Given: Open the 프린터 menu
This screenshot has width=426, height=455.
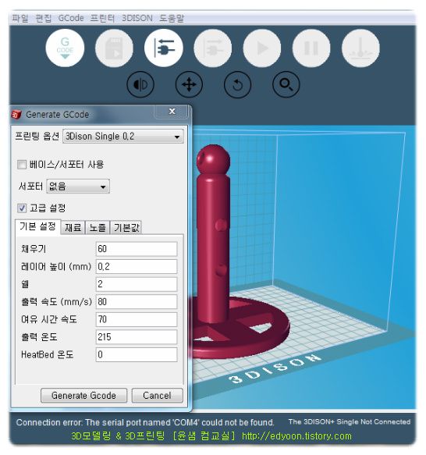Looking at the screenshot, I should [102, 18].
